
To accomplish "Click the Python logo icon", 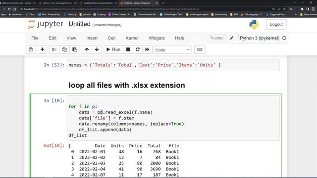I will tap(254, 24).
